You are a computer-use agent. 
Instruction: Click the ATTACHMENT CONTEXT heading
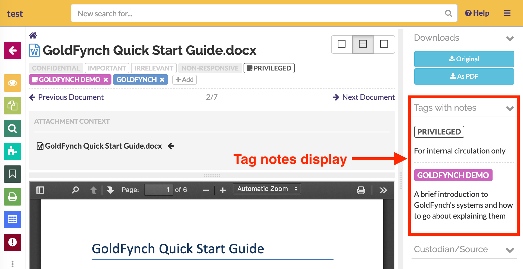point(72,121)
